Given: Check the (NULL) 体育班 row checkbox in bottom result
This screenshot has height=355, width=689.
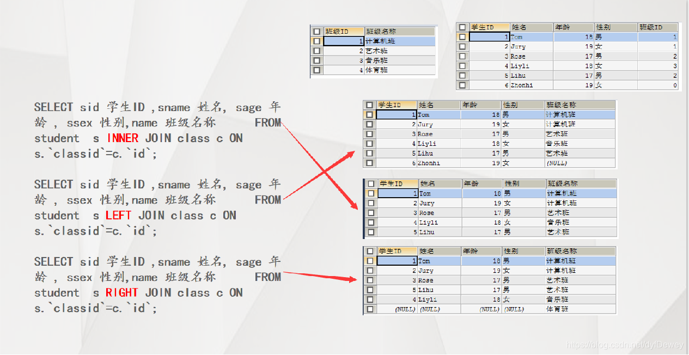Looking at the screenshot, I should coord(370,309).
